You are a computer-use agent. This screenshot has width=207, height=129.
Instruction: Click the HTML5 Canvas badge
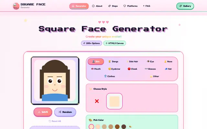(114, 43)
